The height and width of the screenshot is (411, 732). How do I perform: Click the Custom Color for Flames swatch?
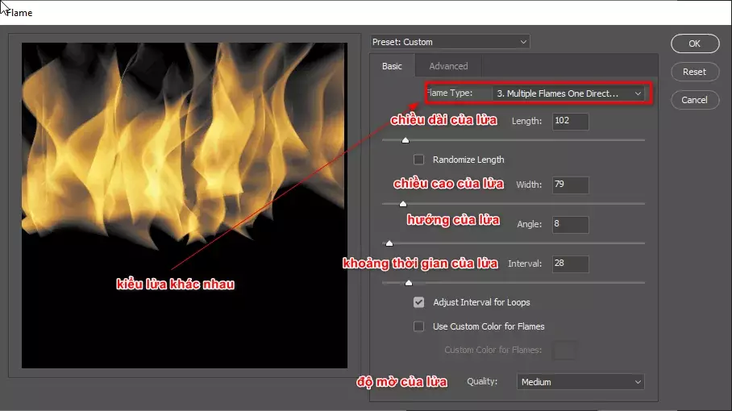point(564,350)
